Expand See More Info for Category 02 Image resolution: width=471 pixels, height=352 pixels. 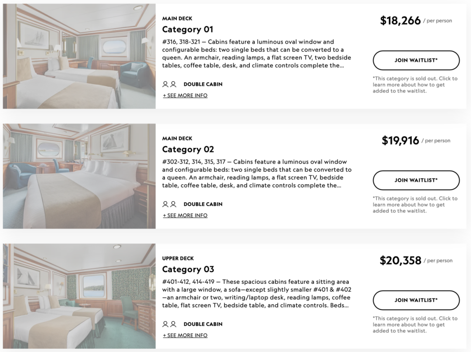(x=185, y=215)
